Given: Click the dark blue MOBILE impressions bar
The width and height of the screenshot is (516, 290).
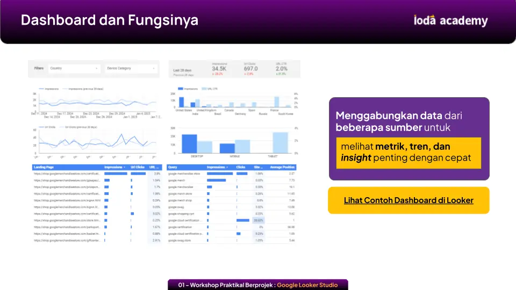Looking at the screenshot, I should click(x=227, y=148).
